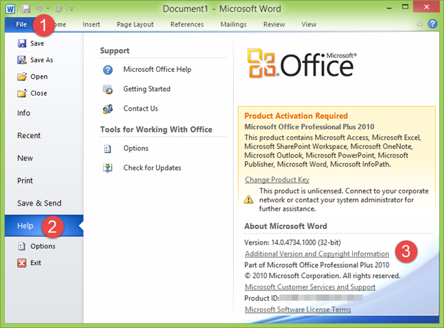Image resolution: width=444 pixels, height=328 pixels.
Task: Click the Save As label in the Backstage menu
Action: [42, 60]
